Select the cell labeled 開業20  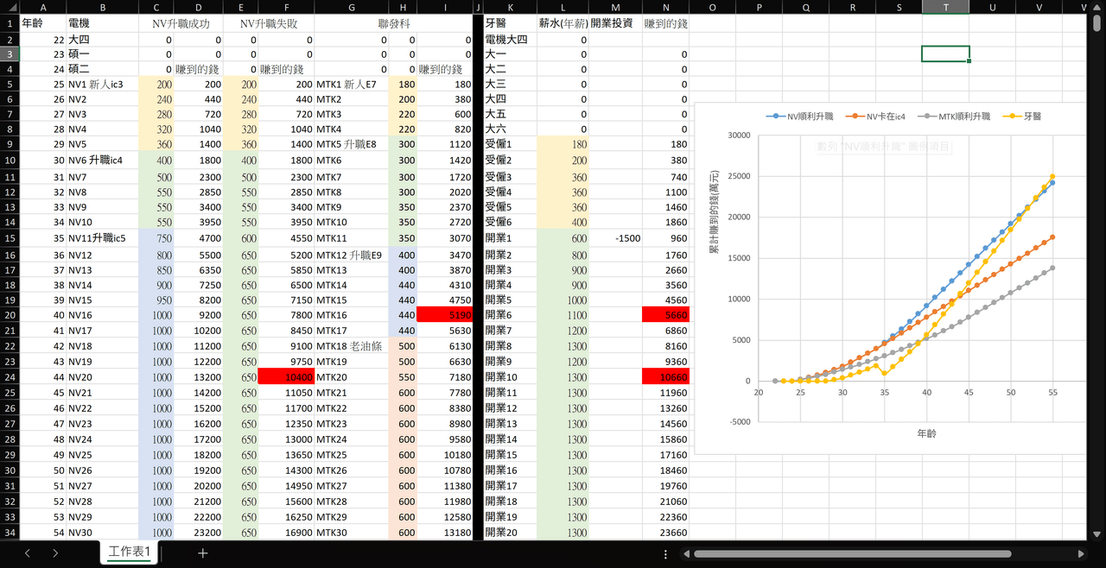point(510,533)
